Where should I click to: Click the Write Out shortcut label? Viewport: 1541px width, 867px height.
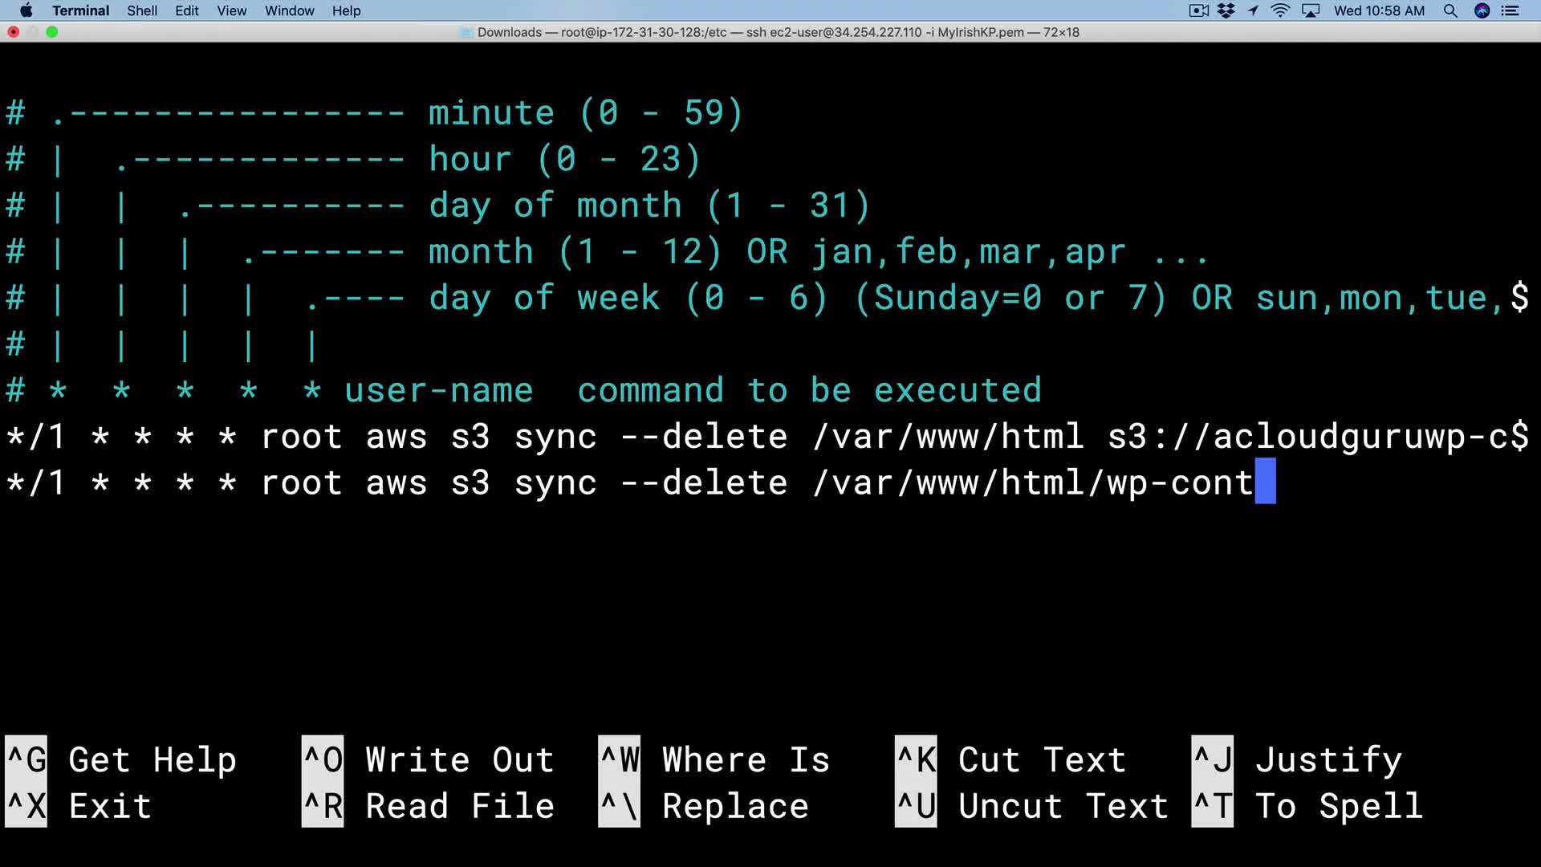coord(459,759)
